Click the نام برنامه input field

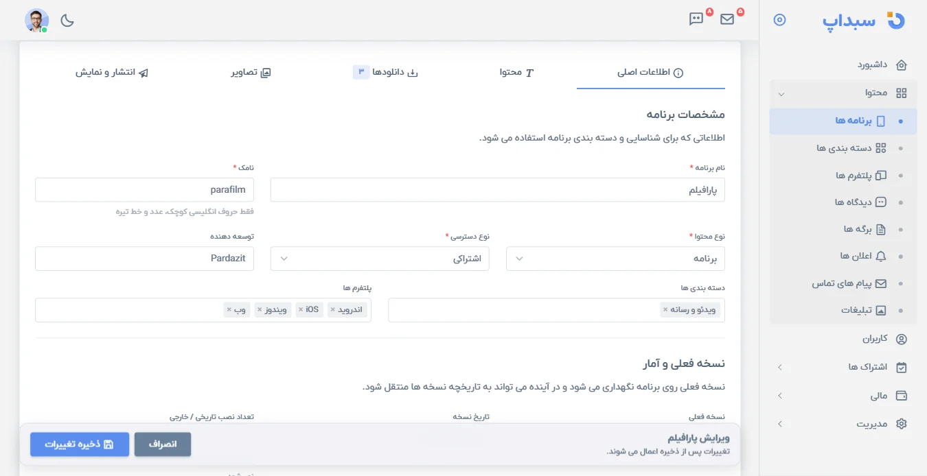pyautogui.click(x=497, y=190)
